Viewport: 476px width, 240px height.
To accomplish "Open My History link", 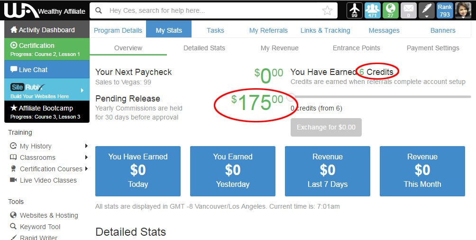I will pos(36,146).
